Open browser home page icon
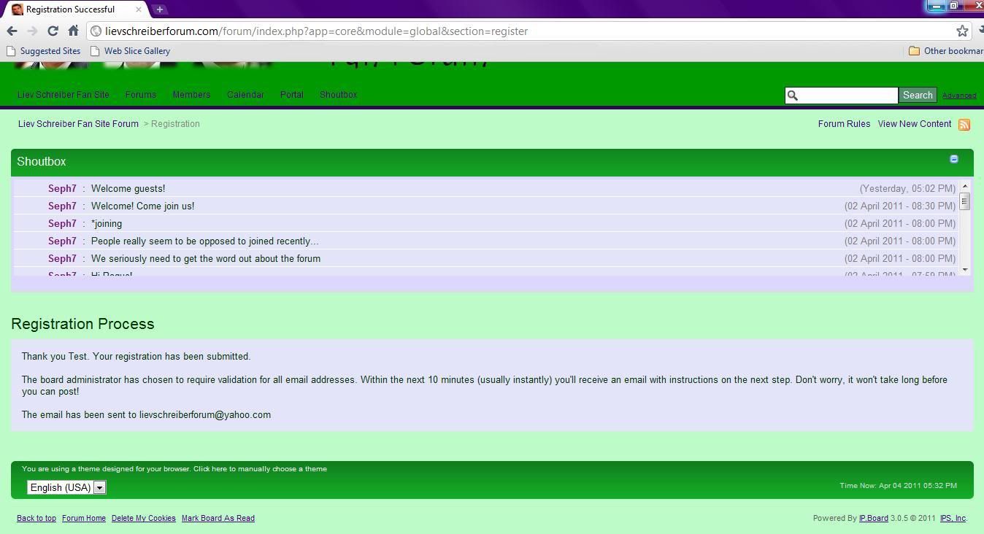 tap(73, 31)
